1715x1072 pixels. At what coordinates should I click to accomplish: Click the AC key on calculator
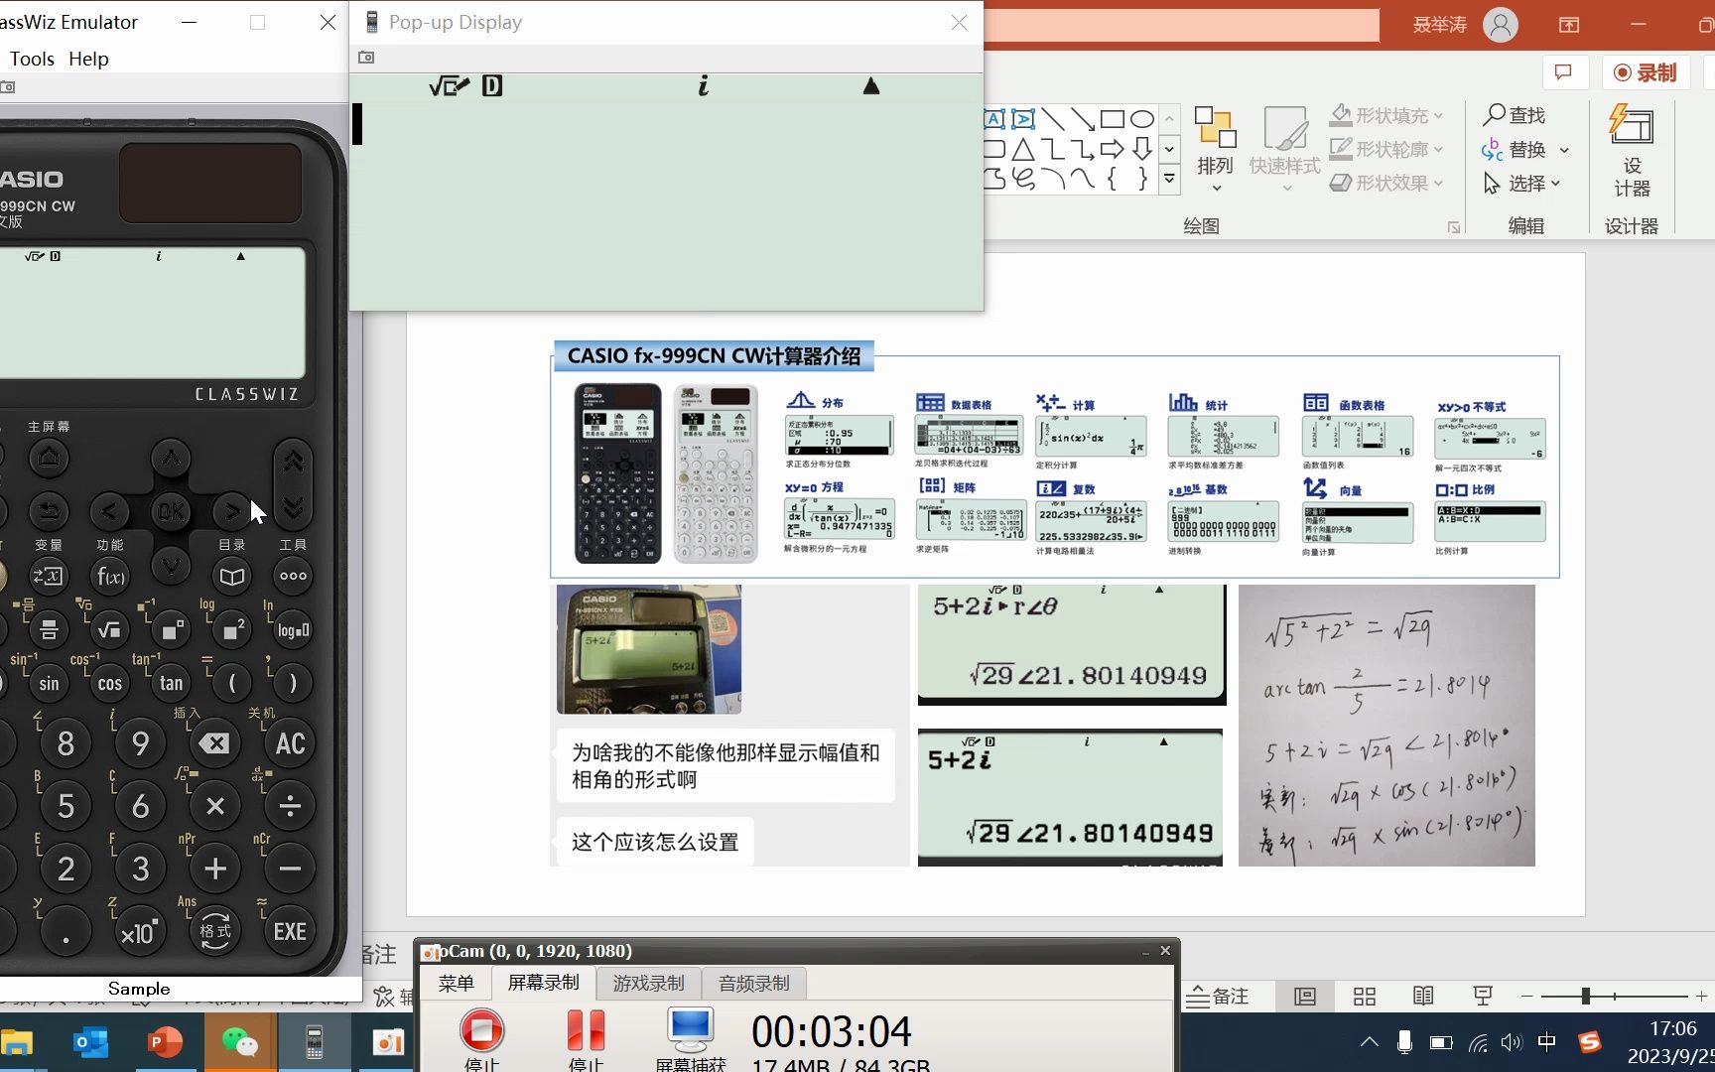point(290,743)
